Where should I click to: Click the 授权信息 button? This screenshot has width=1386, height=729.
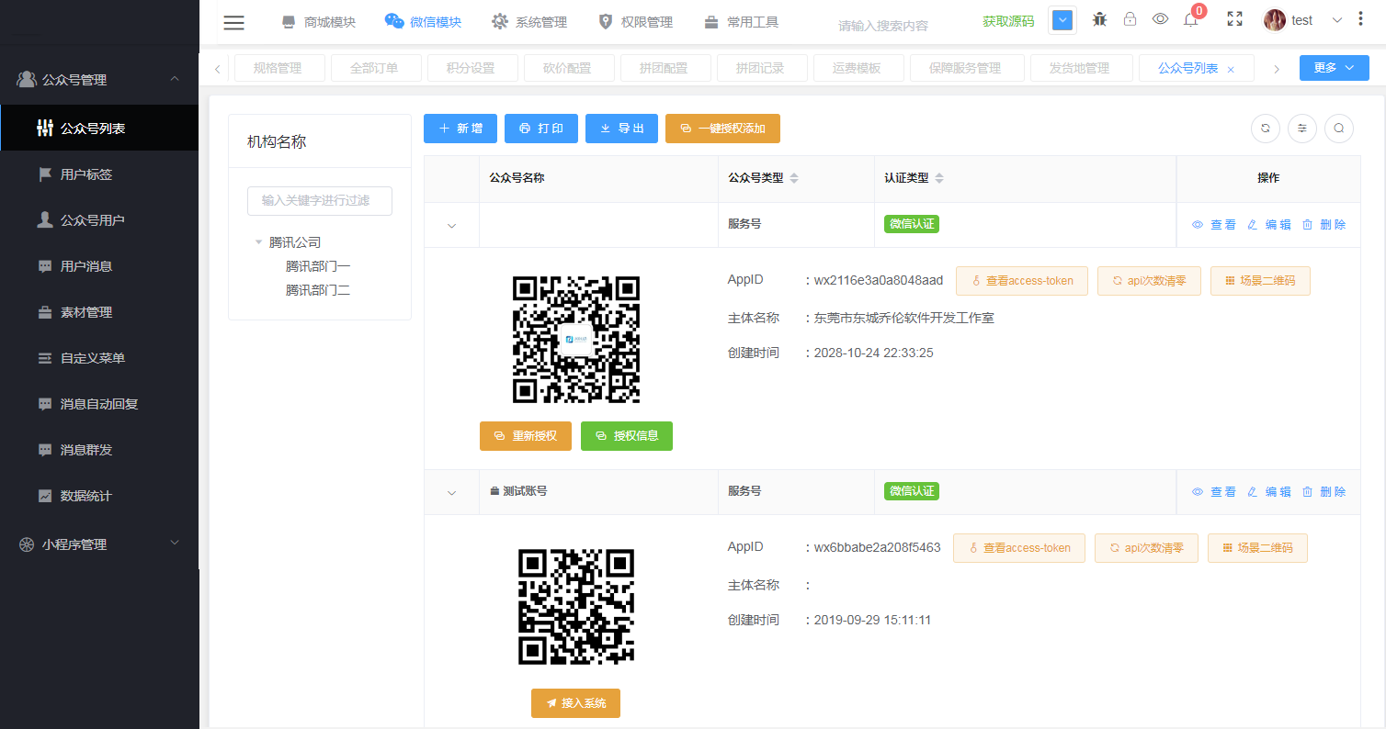click(627, 436)
